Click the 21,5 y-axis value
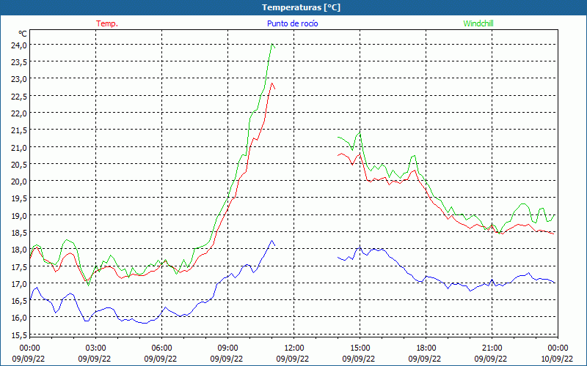The image size is (587, 366). tap(19, 130)
